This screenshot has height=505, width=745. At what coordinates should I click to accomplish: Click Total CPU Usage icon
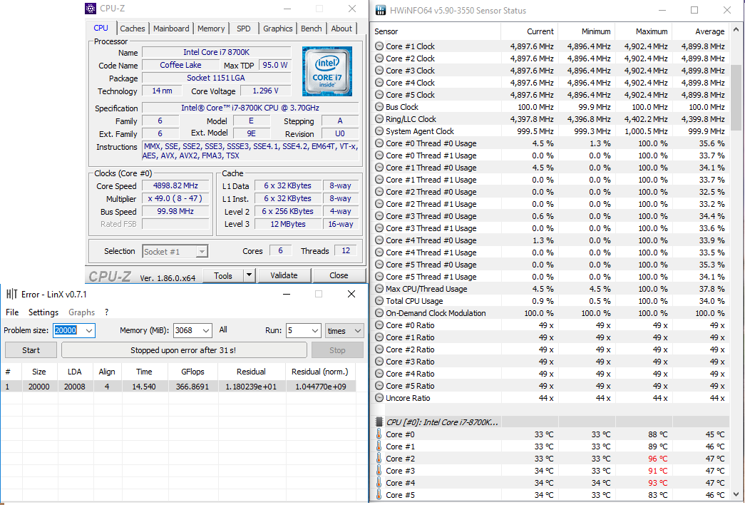[379, 301]
